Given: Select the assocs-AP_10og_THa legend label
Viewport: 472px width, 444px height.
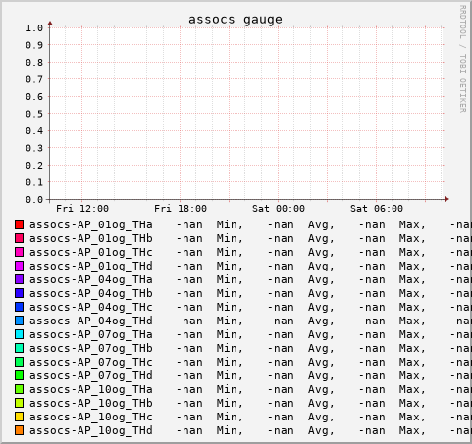Looking at the screenshot, I should pos(91,390).
